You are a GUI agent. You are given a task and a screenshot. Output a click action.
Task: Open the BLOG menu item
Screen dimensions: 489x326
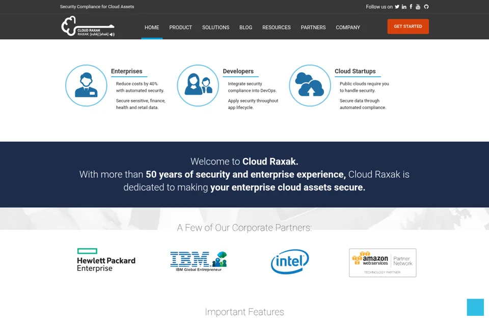point(246,28)
